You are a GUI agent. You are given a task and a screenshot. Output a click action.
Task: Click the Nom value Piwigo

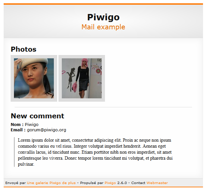tap(32, 124)
